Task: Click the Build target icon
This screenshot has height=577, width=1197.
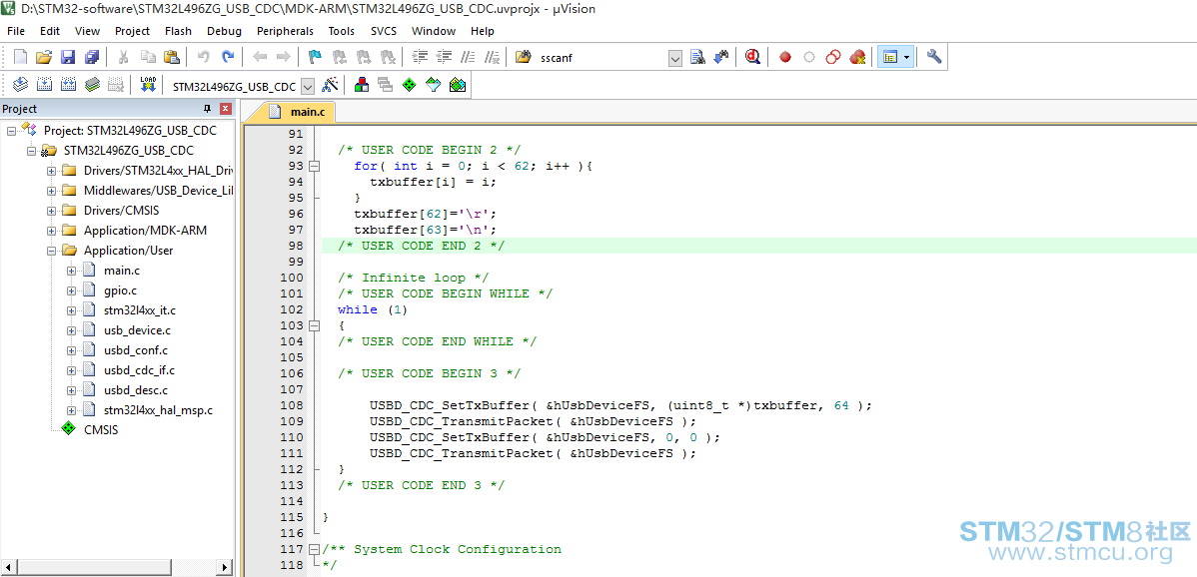Action: [44, 85]
